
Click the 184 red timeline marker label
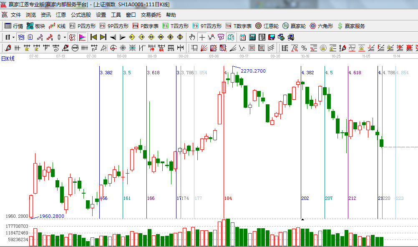[x=228, y=198]
